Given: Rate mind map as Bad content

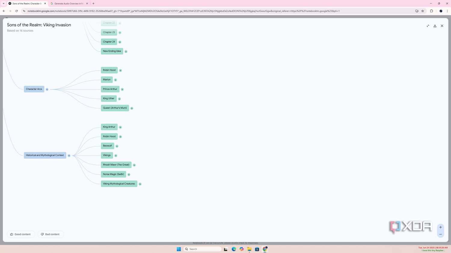Looking at the screenshot, I should (51, 234).
